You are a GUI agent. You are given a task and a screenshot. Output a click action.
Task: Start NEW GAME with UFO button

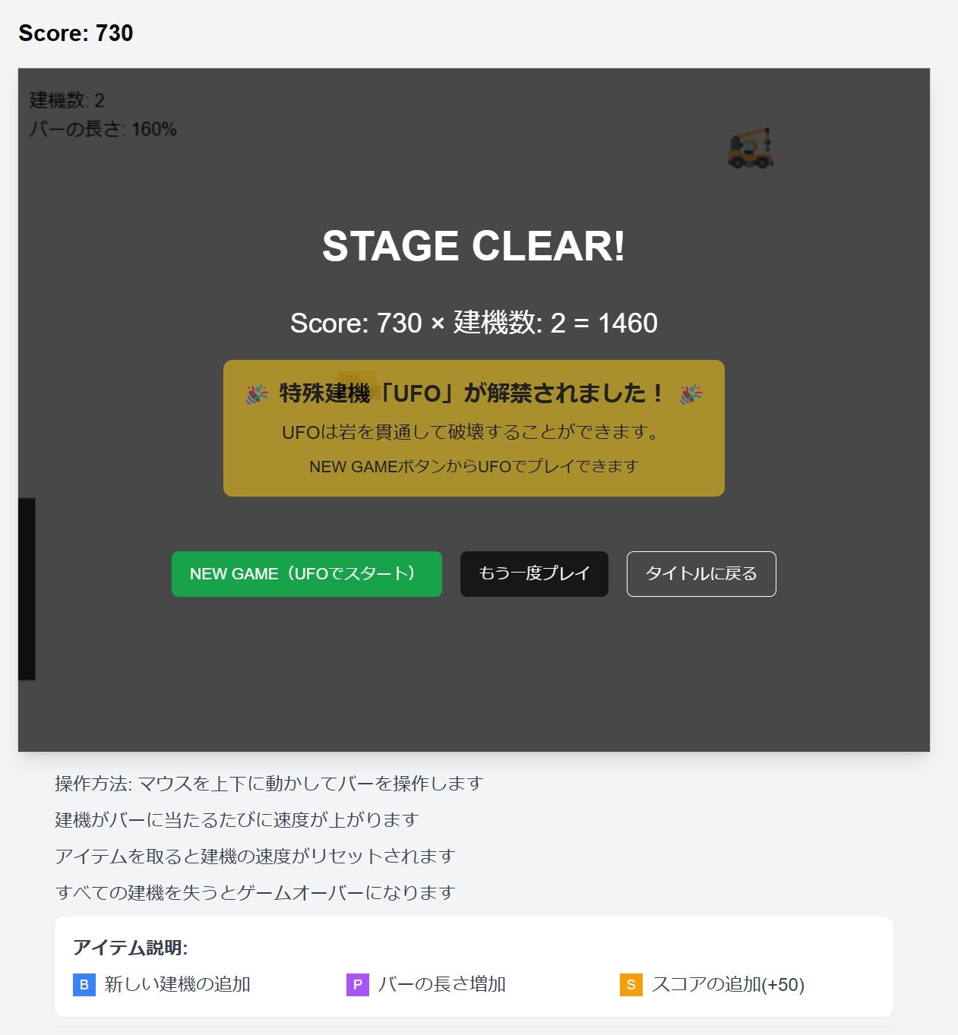[x=307, y=574]
